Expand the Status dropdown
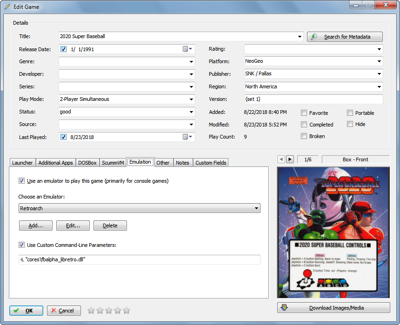This screenshot has height=325, width=400. tap(191, 112)
